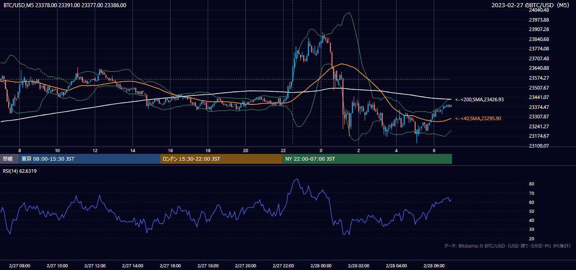Click hour label 18 under the price chart
This screenshot has height=270, width=576.
208,150
